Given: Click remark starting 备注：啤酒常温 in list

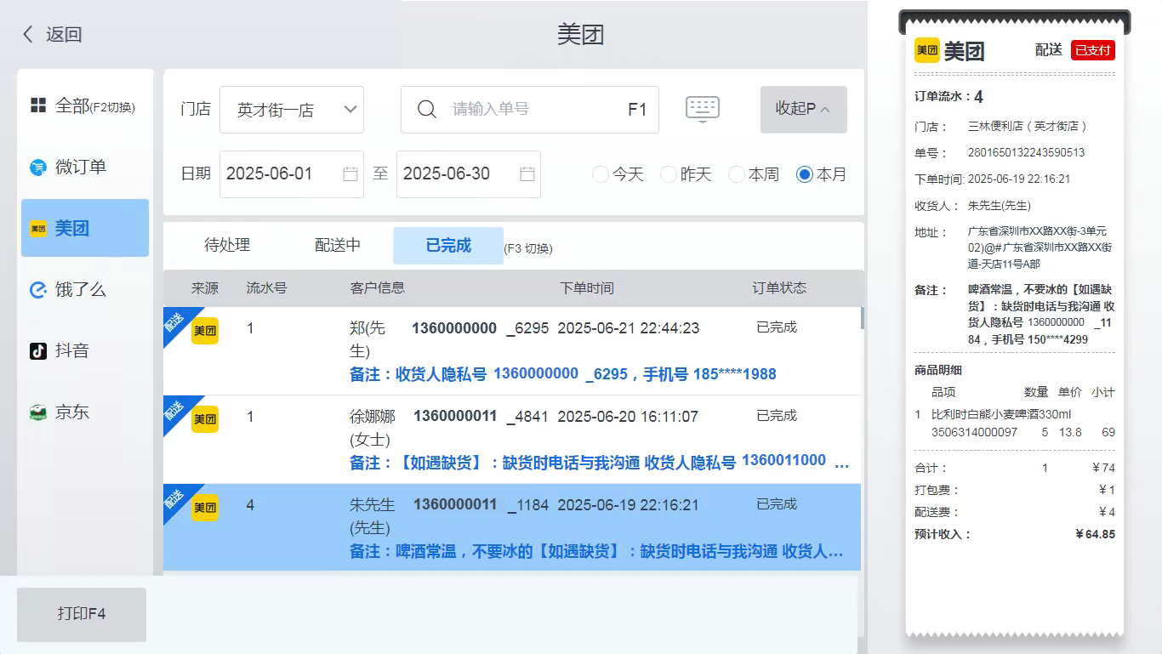Looking at the screenshot, I should (597, 552).
